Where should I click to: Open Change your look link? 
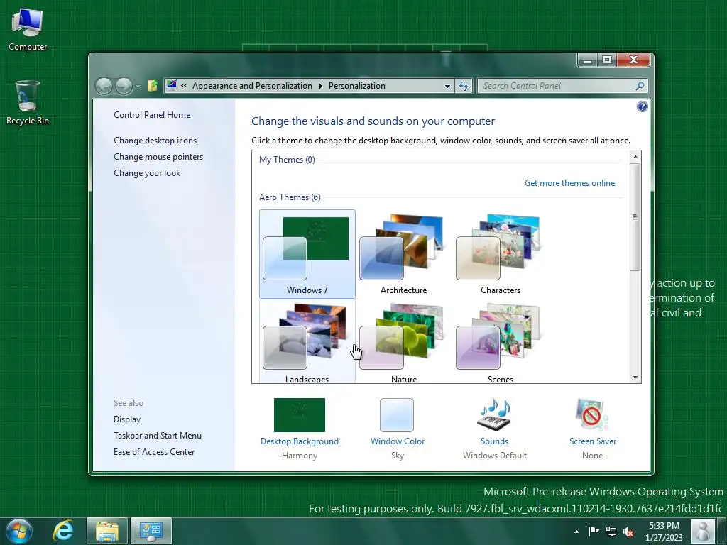pyautogui.click(x=147, y=173)
